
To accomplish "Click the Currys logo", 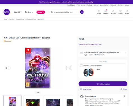I will point(7,12).
